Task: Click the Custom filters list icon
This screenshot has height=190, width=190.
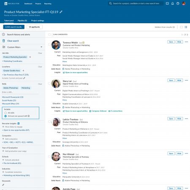Action: click(4, 47)
